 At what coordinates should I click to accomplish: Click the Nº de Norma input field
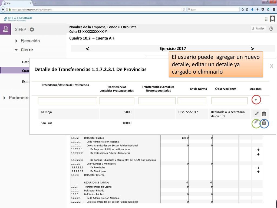[x=192, y=101]
